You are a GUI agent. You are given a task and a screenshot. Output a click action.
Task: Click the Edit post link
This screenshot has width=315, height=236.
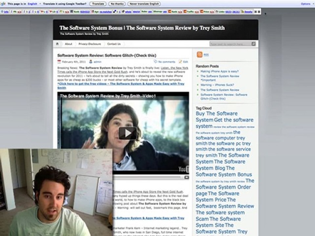pos(185,62)
